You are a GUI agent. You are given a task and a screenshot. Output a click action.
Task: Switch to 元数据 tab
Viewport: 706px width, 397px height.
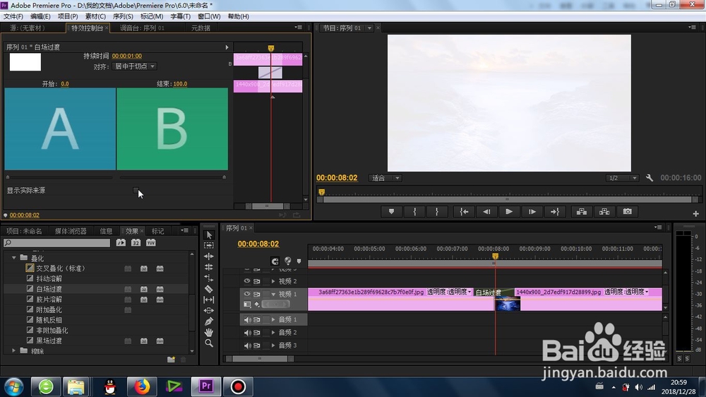(201, 28)
